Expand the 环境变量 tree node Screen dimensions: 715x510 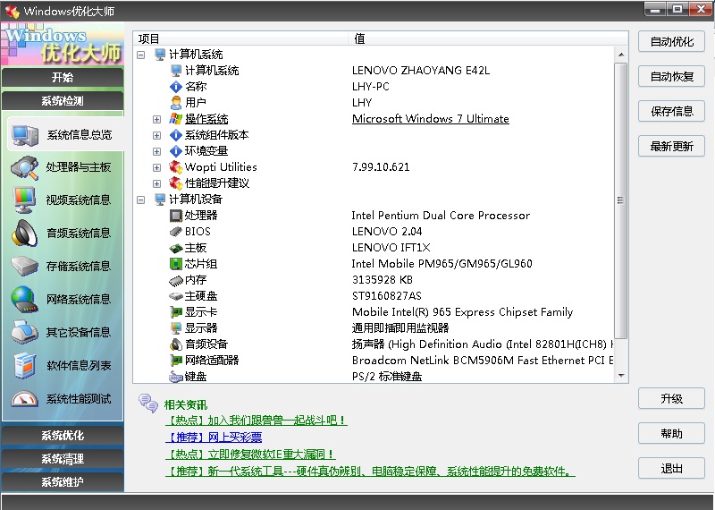(x=157, y=151)
